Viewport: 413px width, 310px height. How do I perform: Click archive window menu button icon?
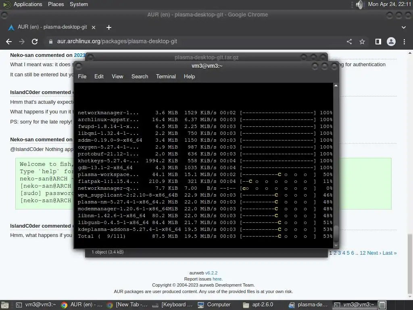pos(90,57)
